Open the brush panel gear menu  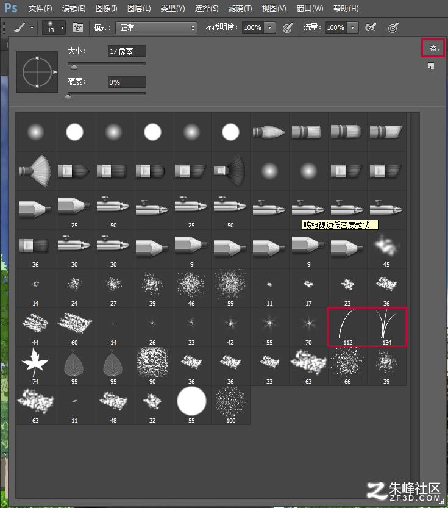433,48
